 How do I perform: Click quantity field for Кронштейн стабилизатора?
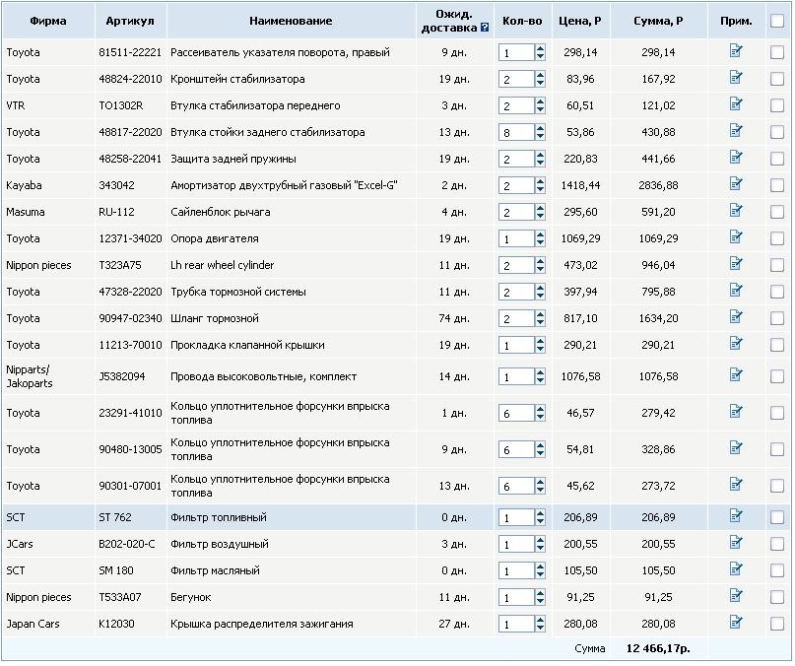(516, 79)
